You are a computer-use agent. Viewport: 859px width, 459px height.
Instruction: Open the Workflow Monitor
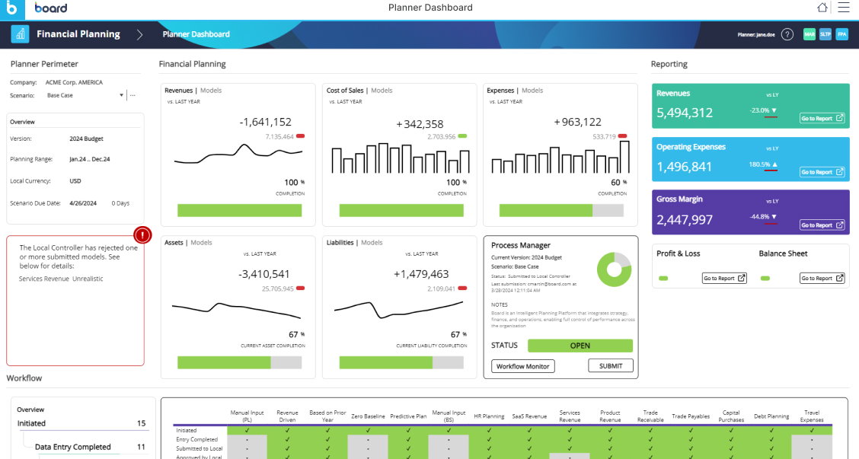click(x=522, y=365)
